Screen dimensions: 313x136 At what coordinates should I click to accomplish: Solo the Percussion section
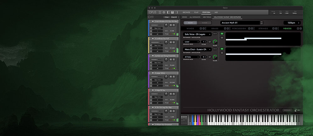(252, 29)
